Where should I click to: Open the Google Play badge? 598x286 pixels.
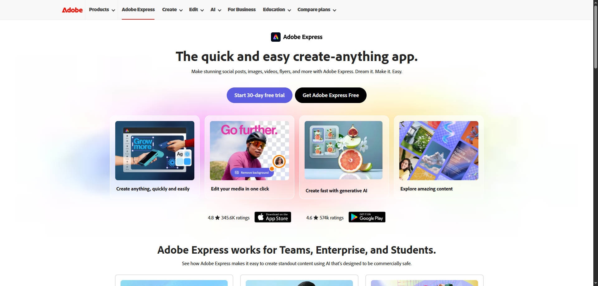click(x=367, y=217)
